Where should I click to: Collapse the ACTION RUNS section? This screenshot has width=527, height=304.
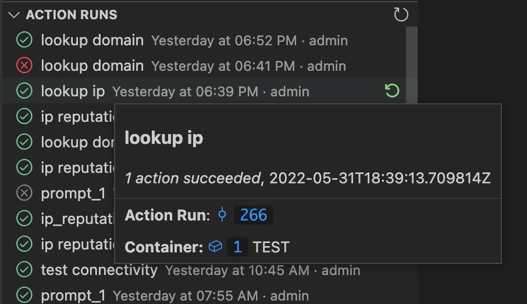tap(14, 15)
